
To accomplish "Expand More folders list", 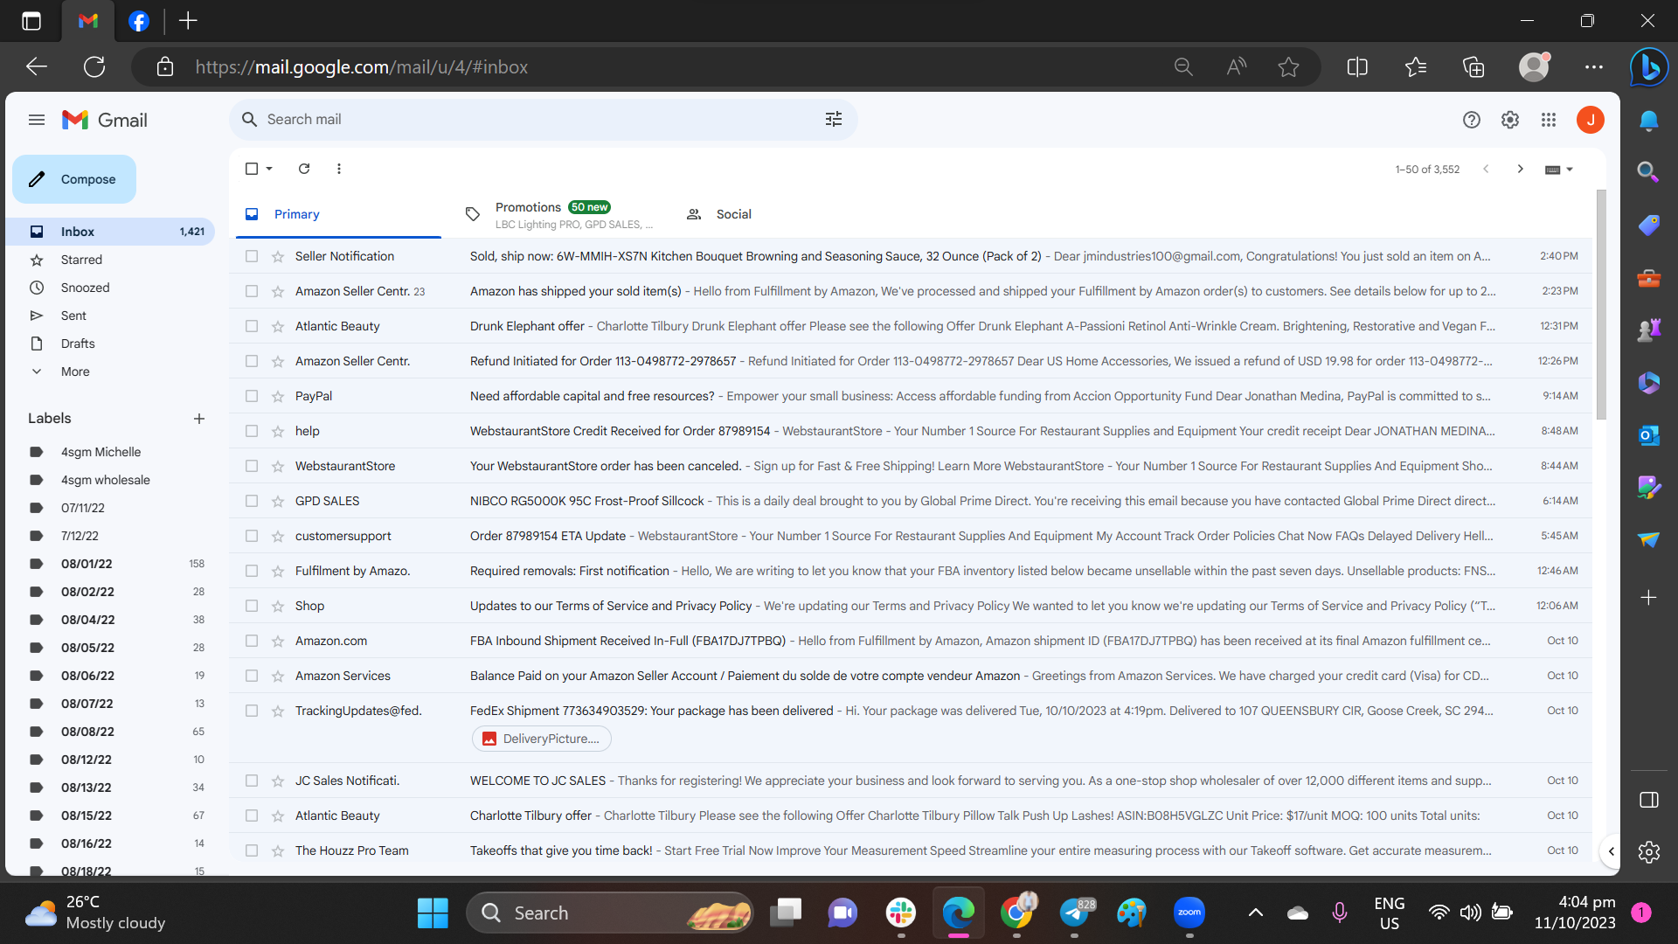I will 75,371.
